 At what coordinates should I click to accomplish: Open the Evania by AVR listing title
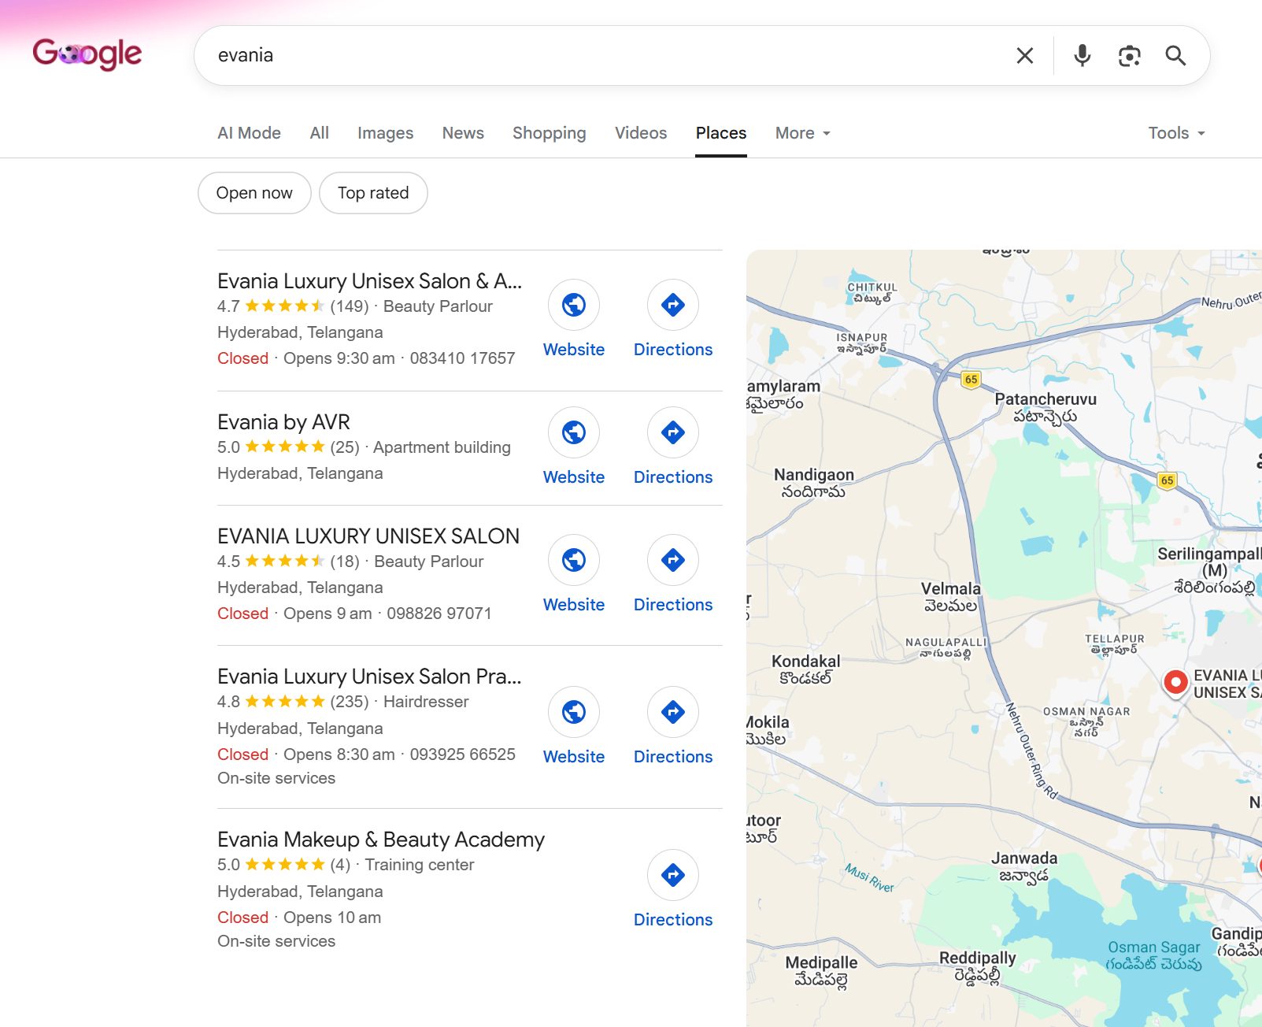283,422
